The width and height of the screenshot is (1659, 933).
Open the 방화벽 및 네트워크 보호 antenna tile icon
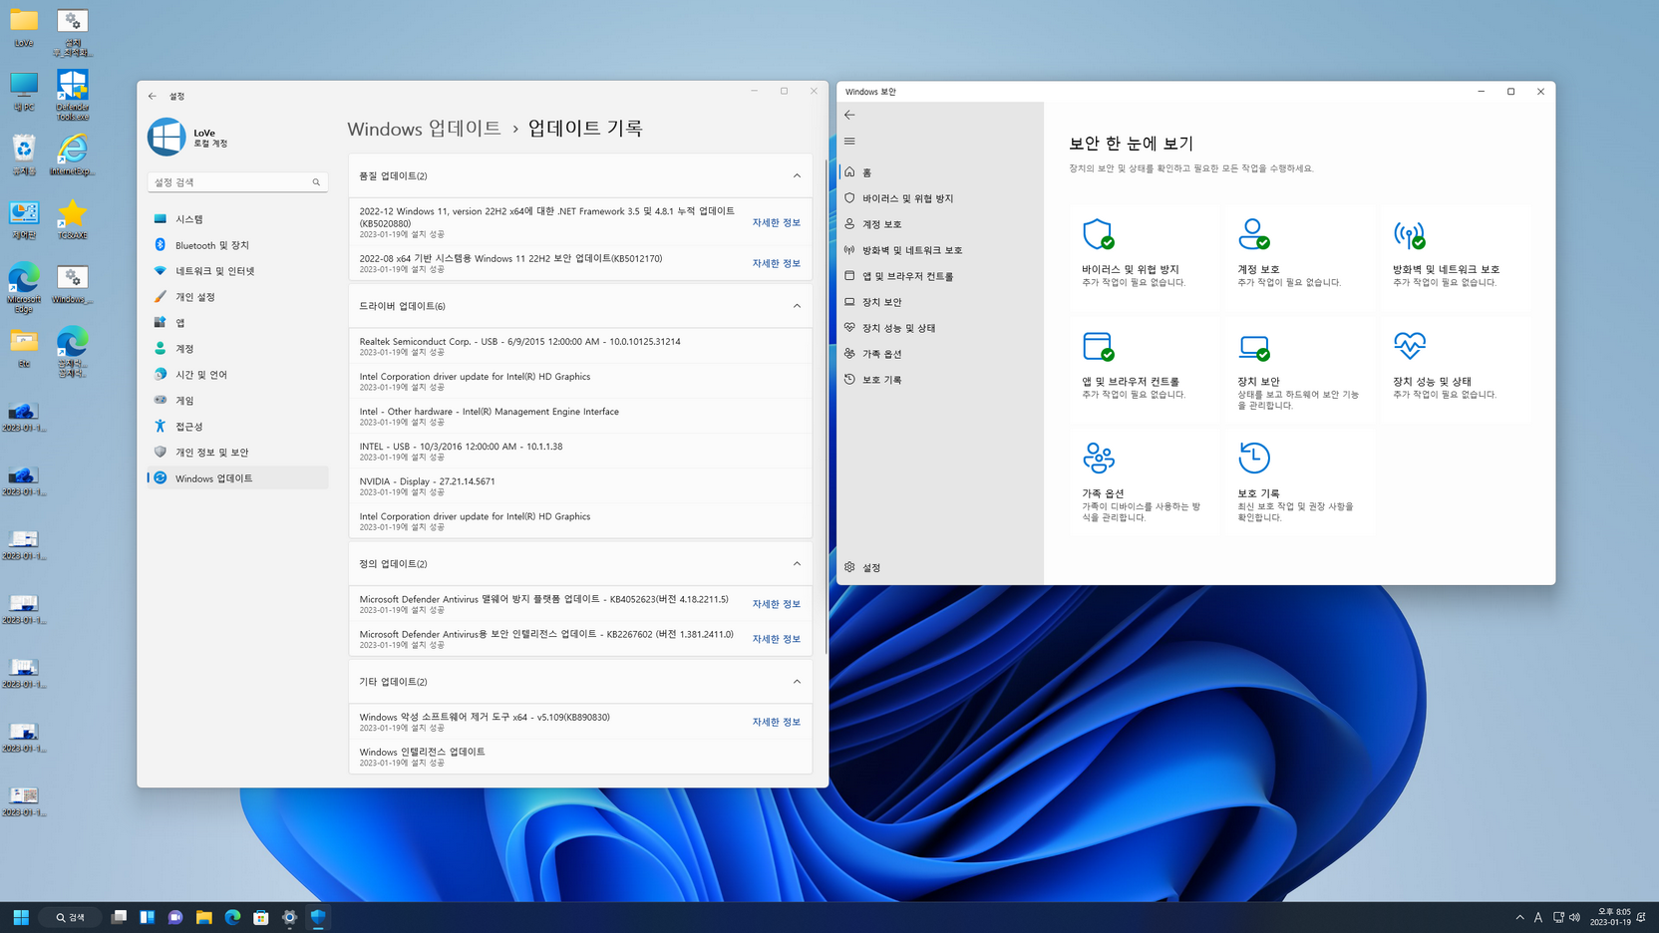pyautogui.click(x=1409, y=234)
